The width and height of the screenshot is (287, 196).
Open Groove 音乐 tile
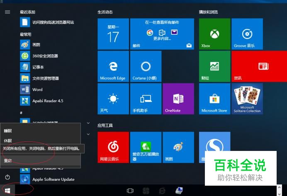[x=247, y=34]
